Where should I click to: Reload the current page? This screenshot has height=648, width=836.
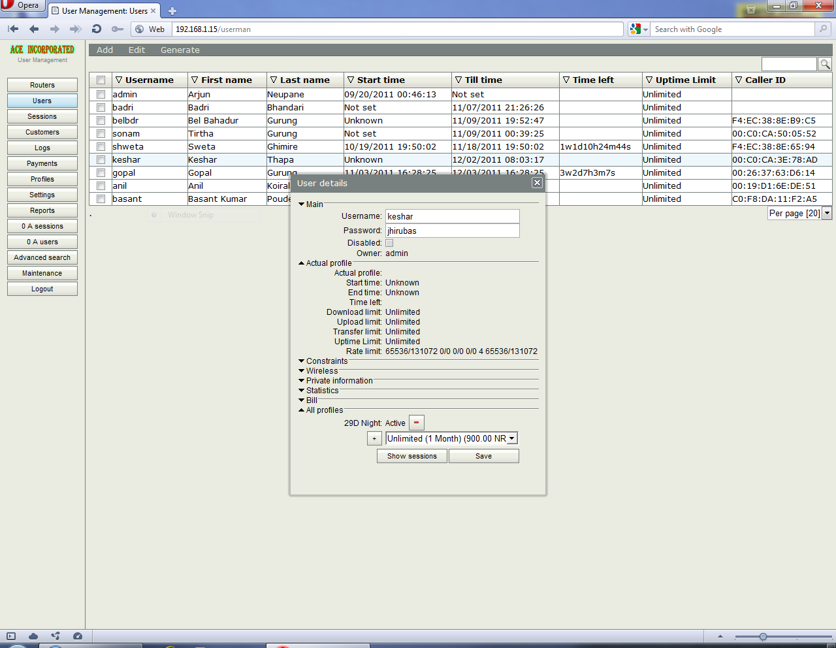(97, 29)
